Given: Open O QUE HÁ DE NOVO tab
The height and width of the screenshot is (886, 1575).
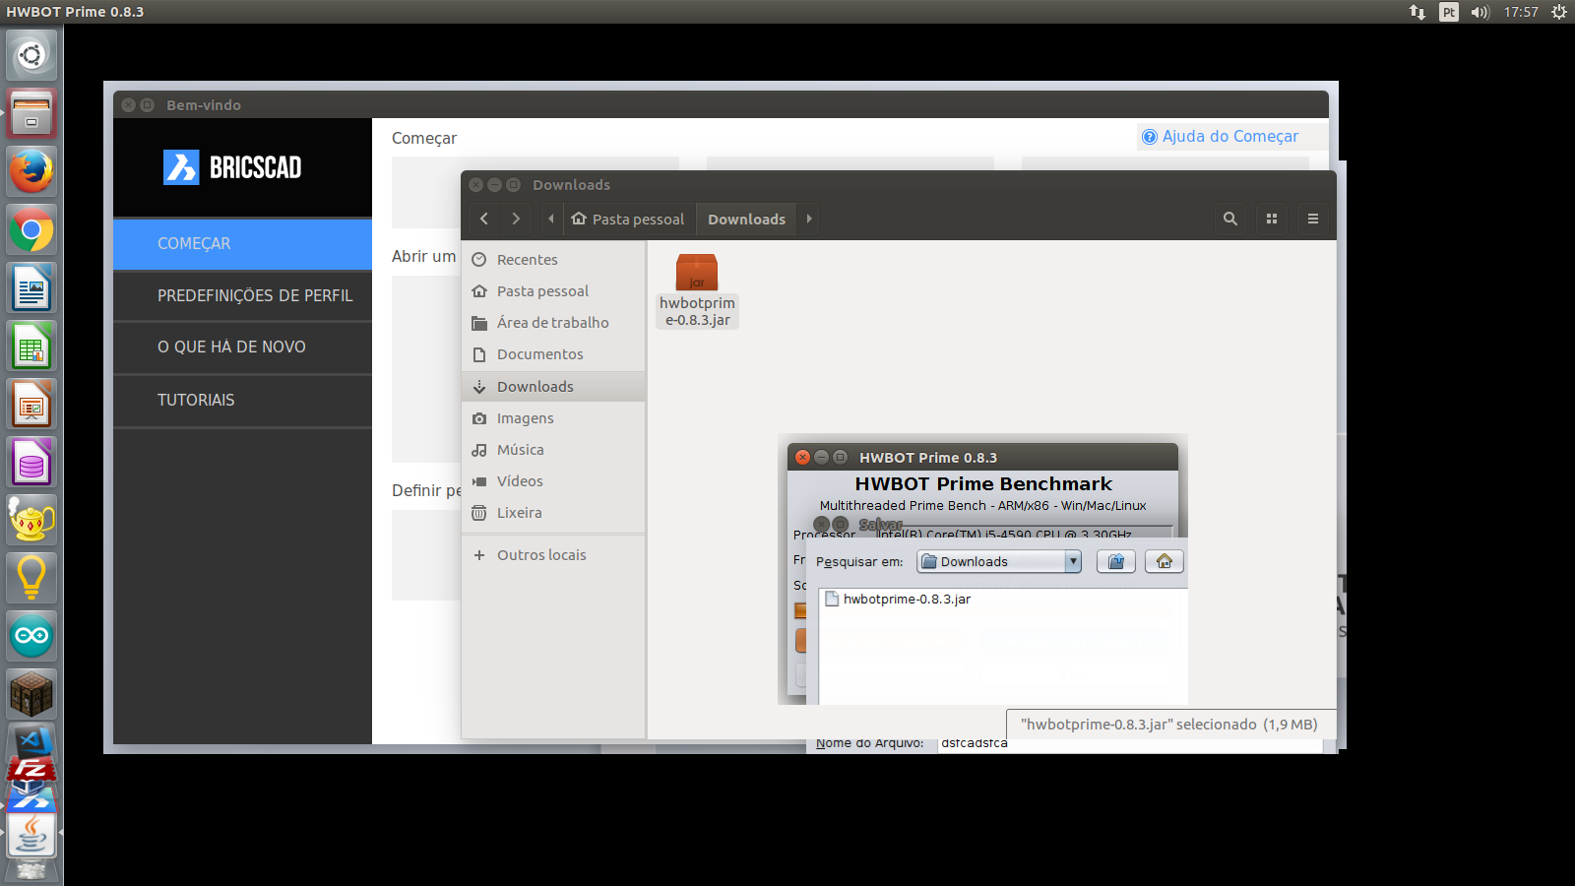Looking at the screenshot, I should click(242, 348).
